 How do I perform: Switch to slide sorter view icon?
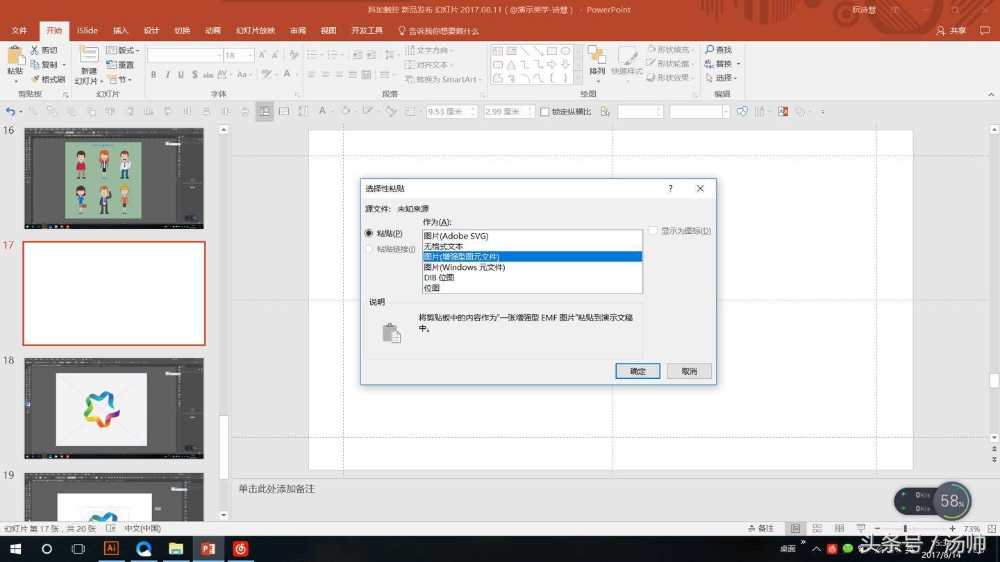(817, 529)
